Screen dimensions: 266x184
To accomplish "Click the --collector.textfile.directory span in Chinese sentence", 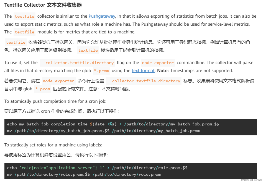I will click(x=144, y=81).
